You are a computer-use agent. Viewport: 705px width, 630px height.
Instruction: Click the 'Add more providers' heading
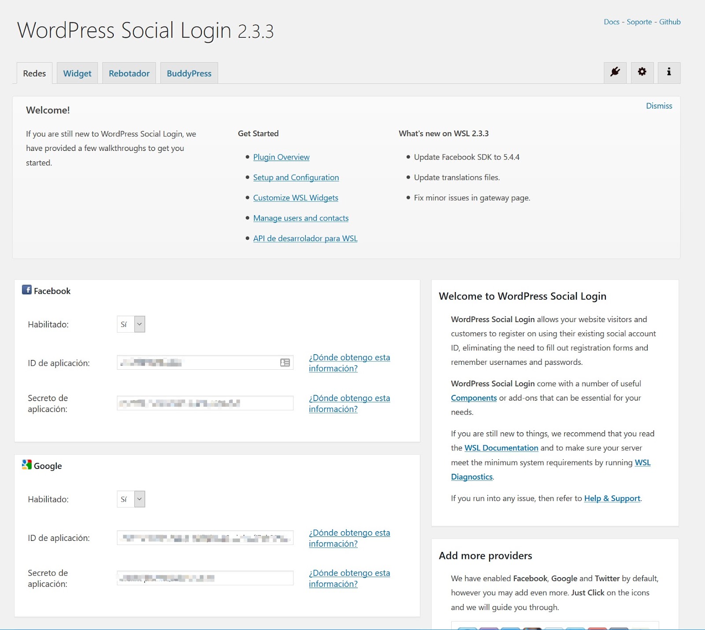pyautogui.click(x=485, y=555)
